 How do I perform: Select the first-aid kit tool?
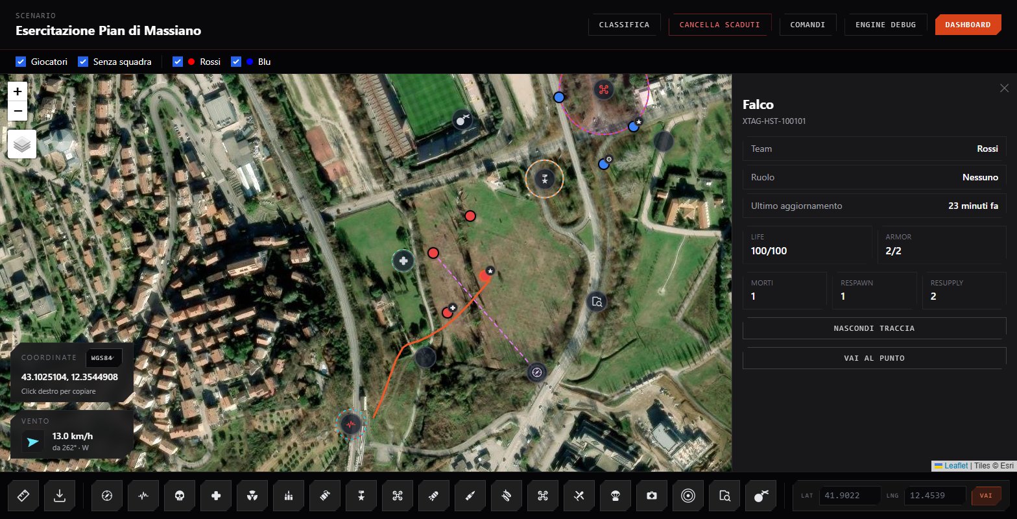(652, 496)
